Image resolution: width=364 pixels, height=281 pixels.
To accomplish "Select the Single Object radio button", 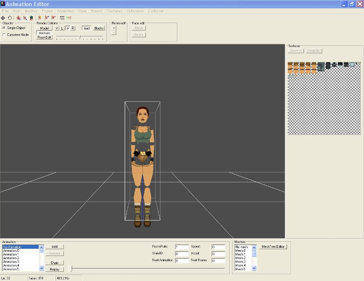I will tap(5, 28).
